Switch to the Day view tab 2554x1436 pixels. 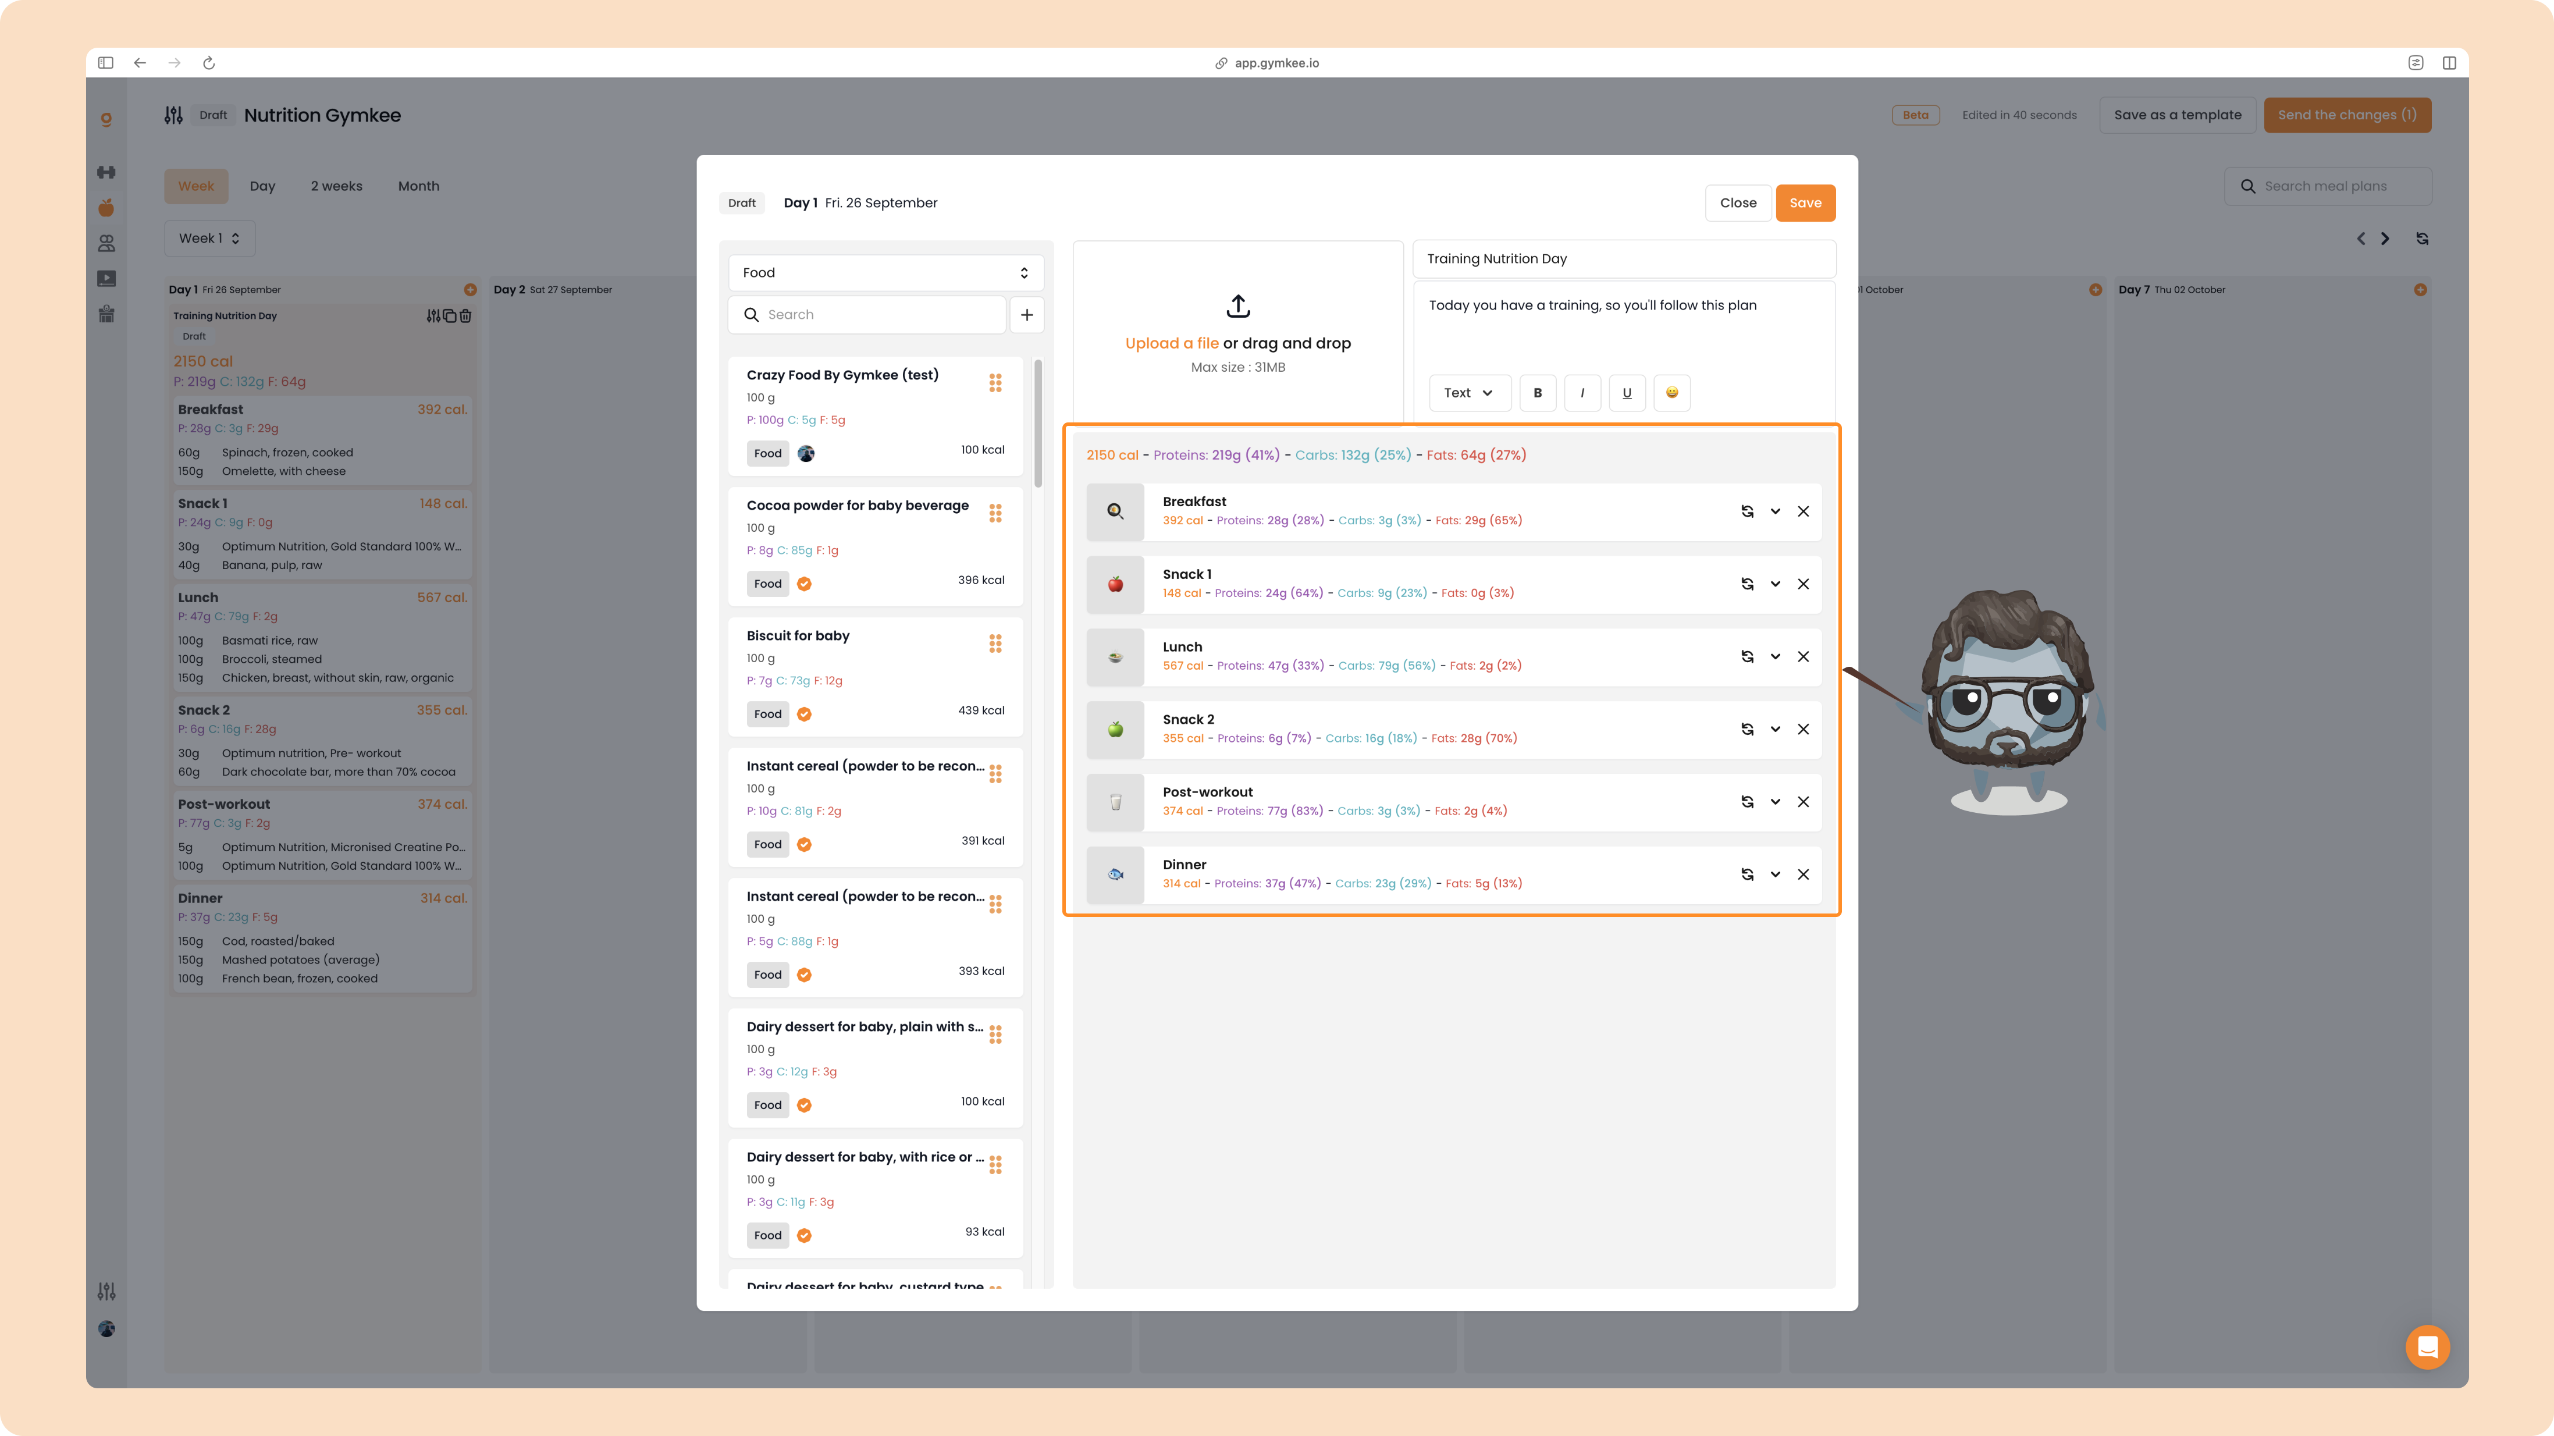click(263, 186)
